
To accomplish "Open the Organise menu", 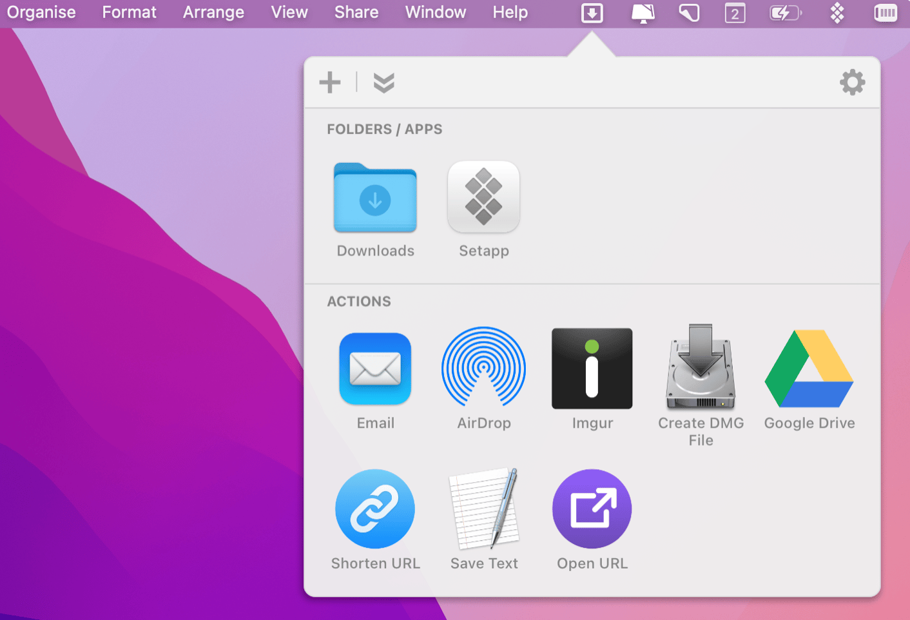I will pyautogui.click(x=41, y=12).
